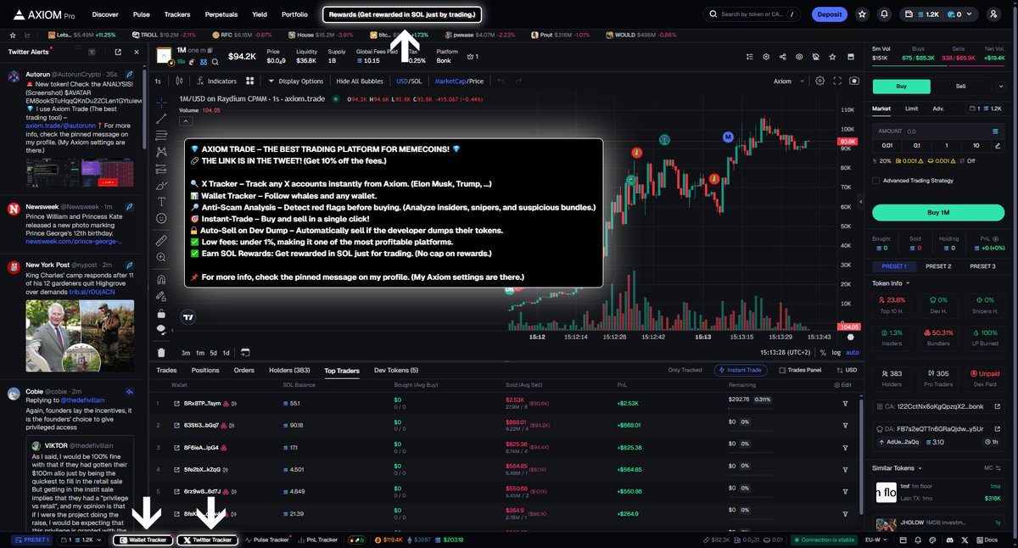Click the eye icon above chart
This screenshot has height=548, width=1018.
click(798, 57)
